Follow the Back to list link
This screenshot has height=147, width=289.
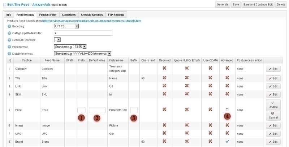pyautogui.click(x=59, y=5)
